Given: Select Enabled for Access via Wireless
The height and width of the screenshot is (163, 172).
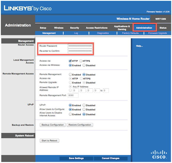Looking at the screenshot, I should (x=70, y=65).
